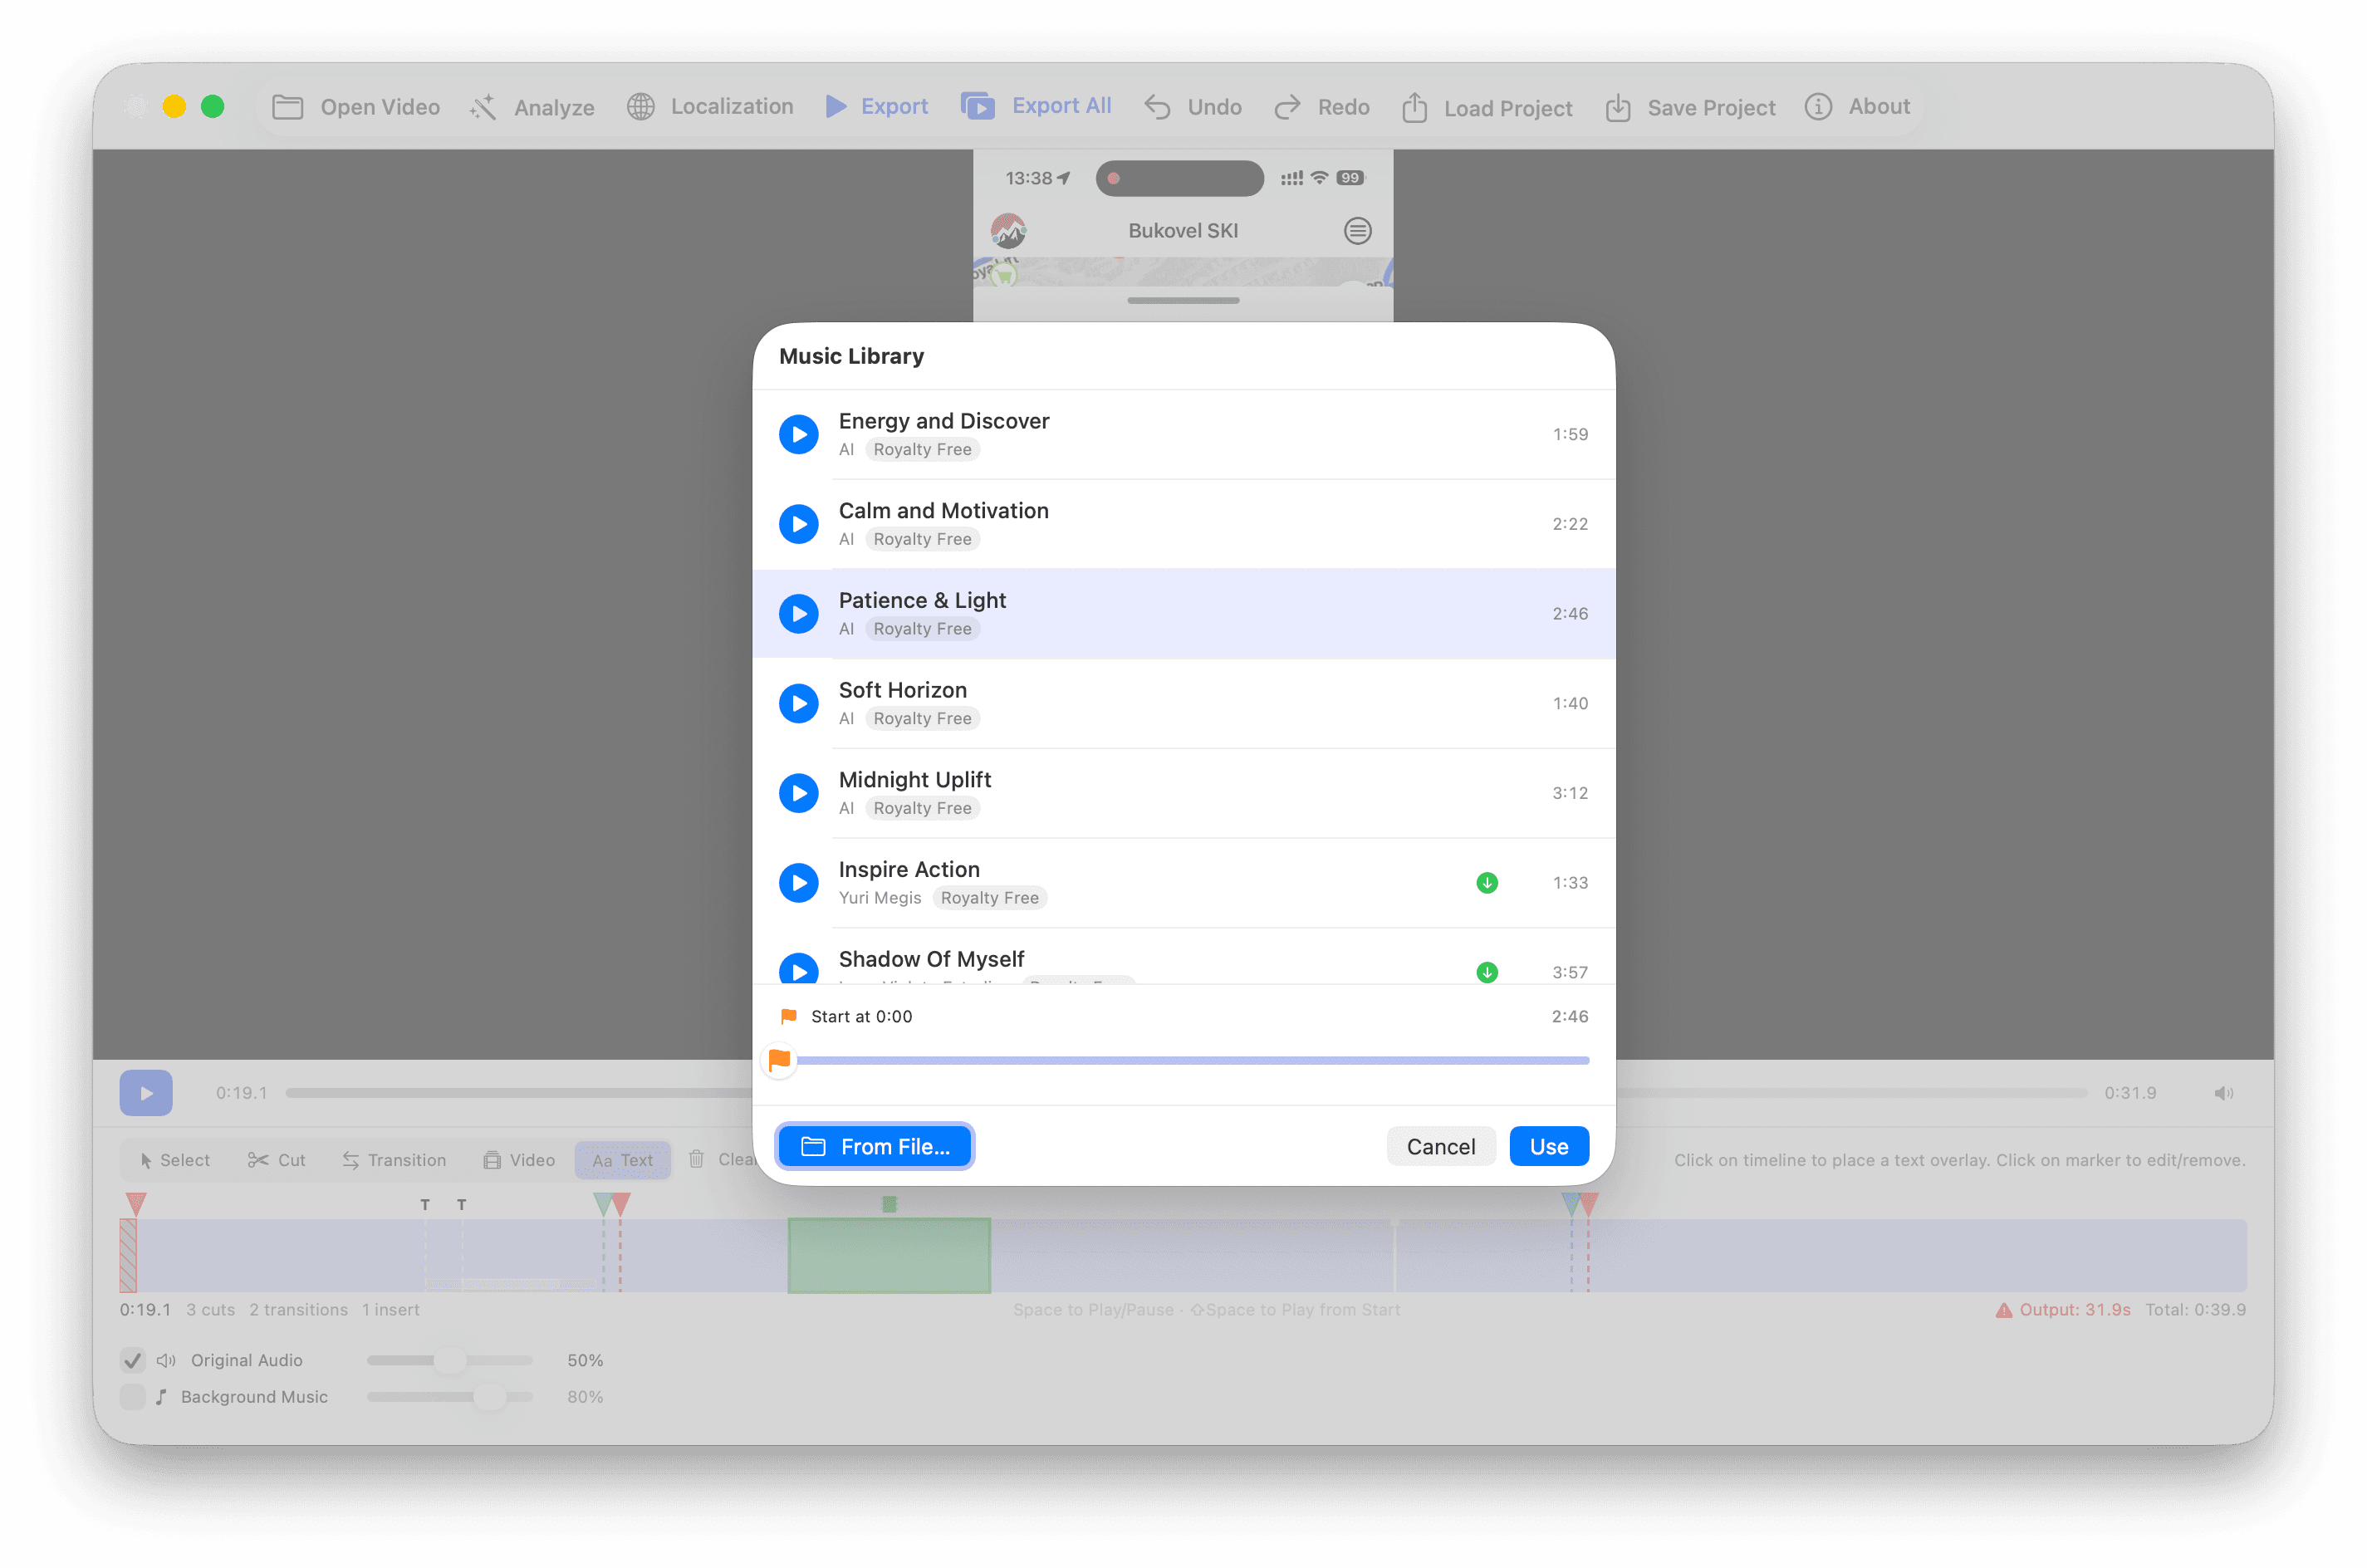Viewport: 2367px width, 1568px height.
Task: Click the Export All toolbar item
Action: 1036,106
